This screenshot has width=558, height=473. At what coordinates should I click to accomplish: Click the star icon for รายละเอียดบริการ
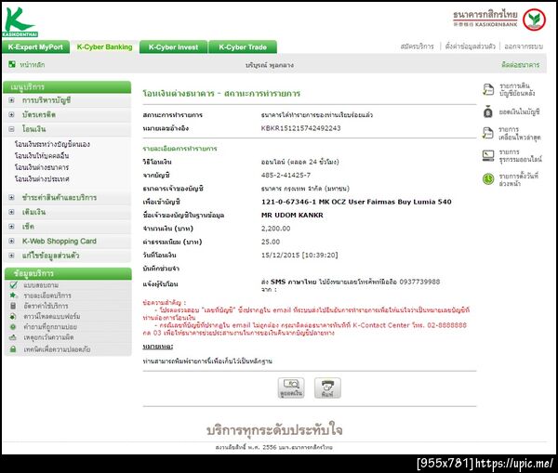tap(13, 296)
